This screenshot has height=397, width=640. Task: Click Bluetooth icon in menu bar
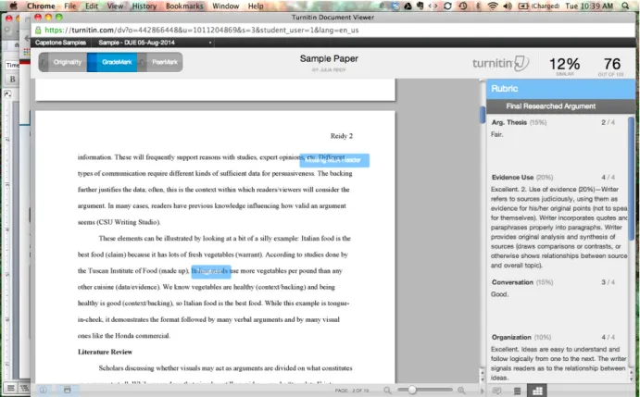pos(478,6)
